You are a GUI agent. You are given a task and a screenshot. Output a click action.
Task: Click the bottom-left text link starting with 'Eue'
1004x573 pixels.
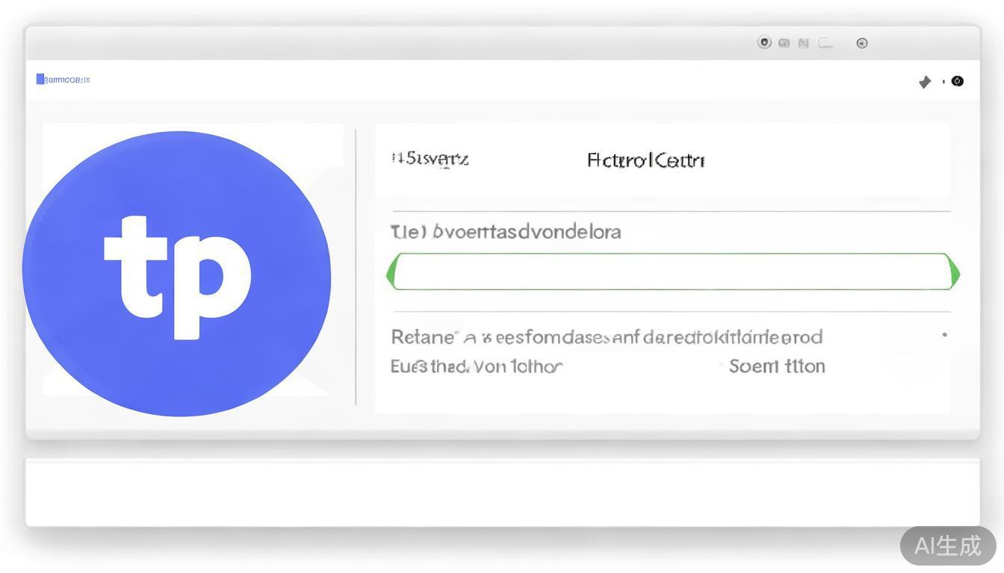click(x=476, y=366)
